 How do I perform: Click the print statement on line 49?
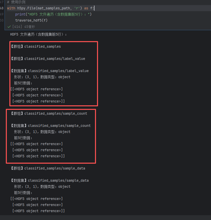(53, 14)
